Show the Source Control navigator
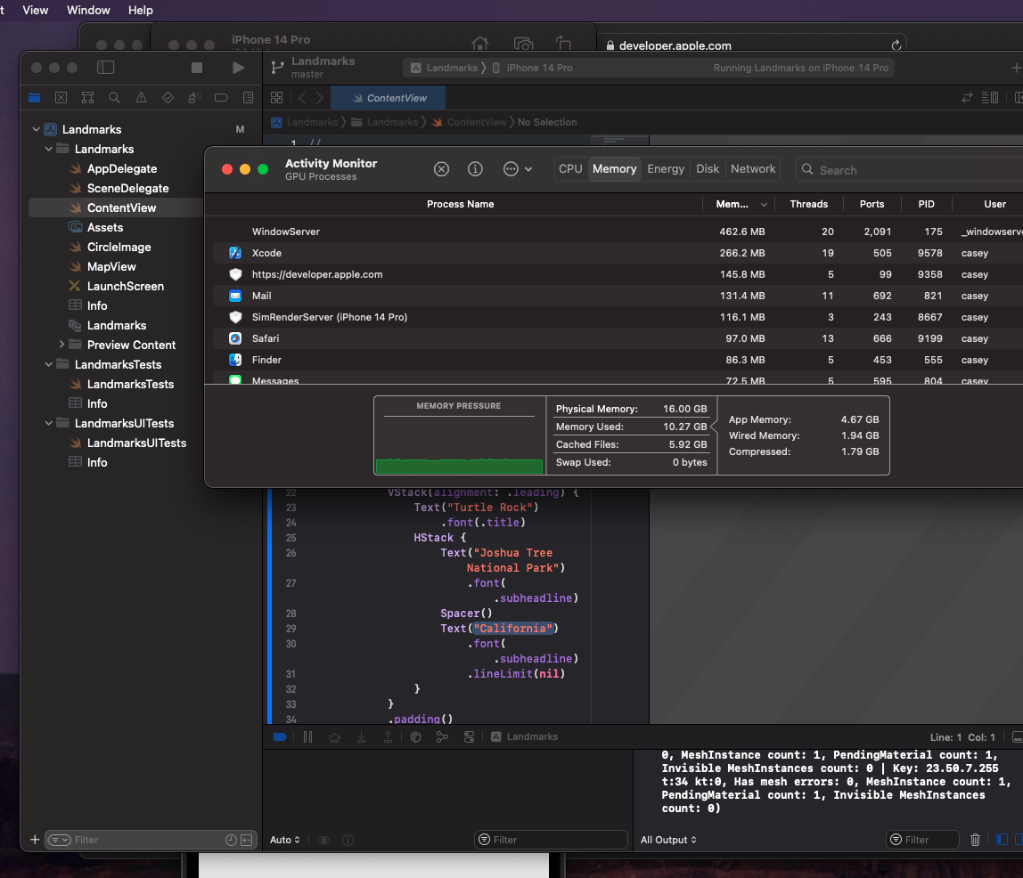This screenshot has width=1023, height=878. 61,98
